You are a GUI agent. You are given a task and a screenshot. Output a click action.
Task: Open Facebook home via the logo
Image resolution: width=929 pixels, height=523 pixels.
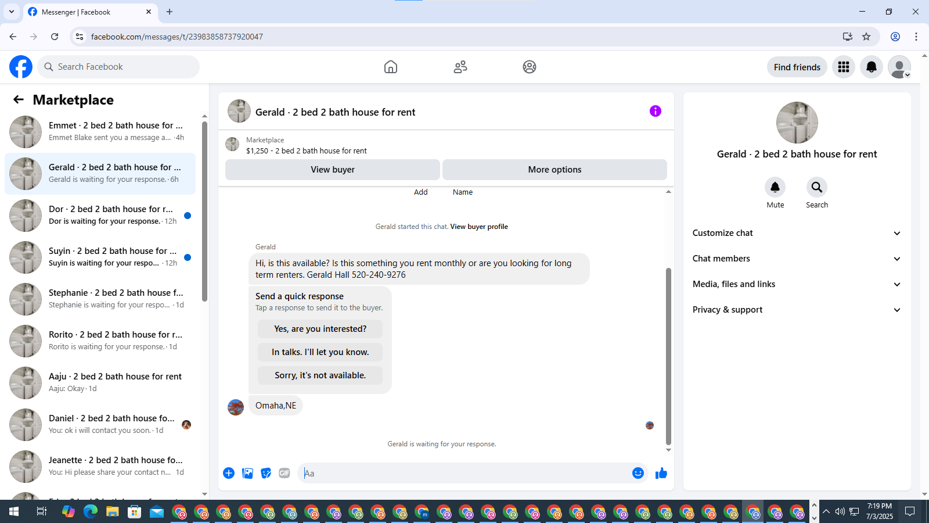pos(21,67)
